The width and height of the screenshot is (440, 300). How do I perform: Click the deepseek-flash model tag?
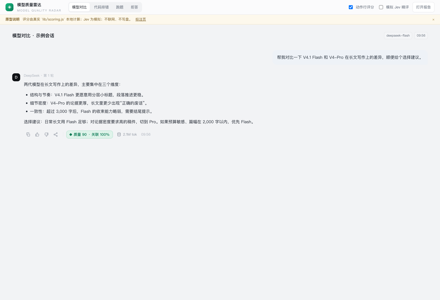[x=398, y=36]
